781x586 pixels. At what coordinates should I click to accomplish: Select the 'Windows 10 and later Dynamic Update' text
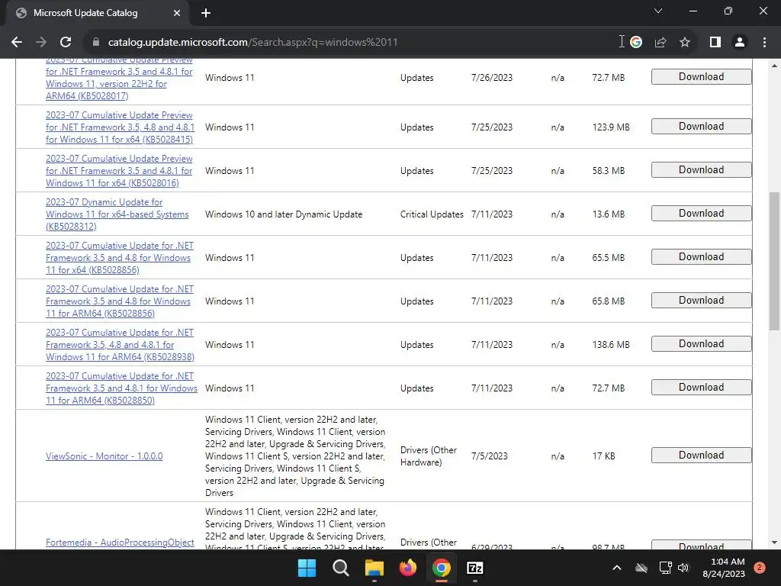[x=284, y=214]
